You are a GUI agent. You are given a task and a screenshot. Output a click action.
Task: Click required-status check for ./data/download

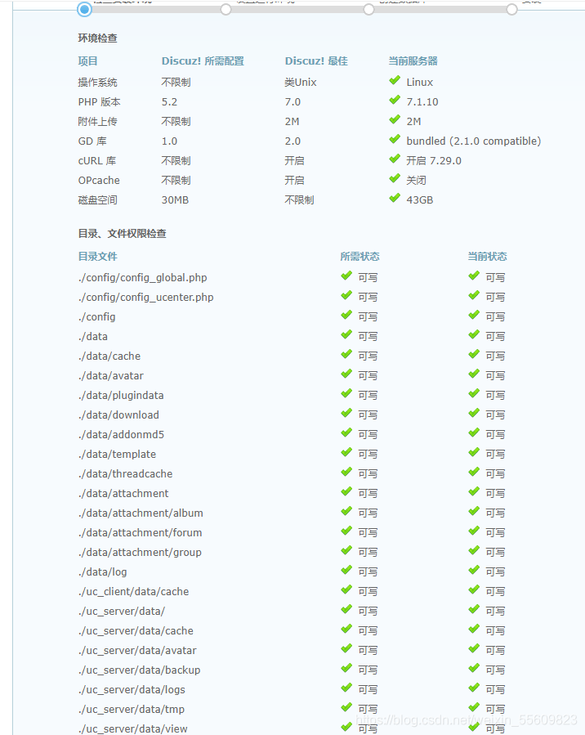coord(346,414)
